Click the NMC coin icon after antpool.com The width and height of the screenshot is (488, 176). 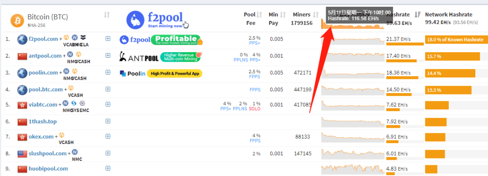[70, 54]
